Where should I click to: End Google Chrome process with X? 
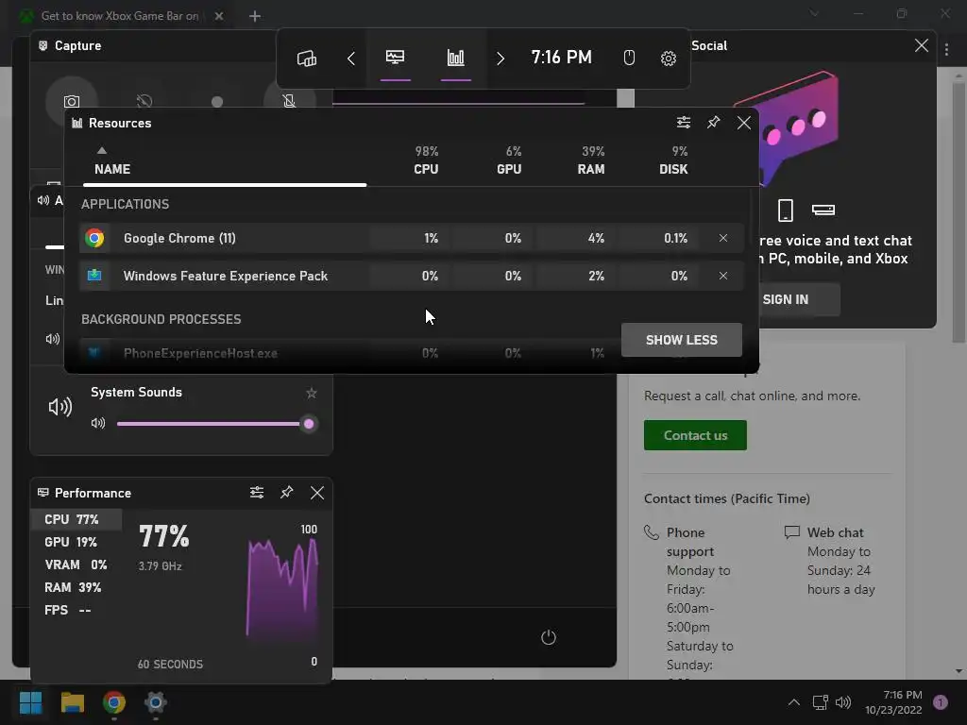tap(722, 238)
